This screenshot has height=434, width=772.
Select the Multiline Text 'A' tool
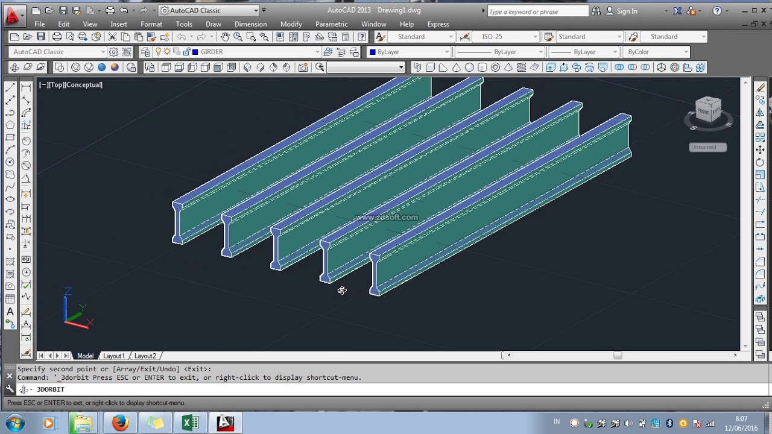[10, 312]
